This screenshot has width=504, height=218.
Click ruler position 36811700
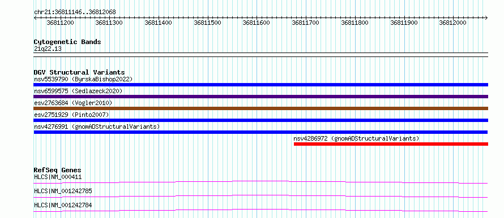point(306,23)
